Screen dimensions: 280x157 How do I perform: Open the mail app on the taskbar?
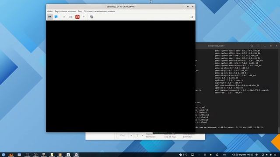(19, 155)
